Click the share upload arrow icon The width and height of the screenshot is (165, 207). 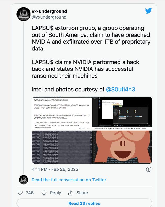[70, 193]
